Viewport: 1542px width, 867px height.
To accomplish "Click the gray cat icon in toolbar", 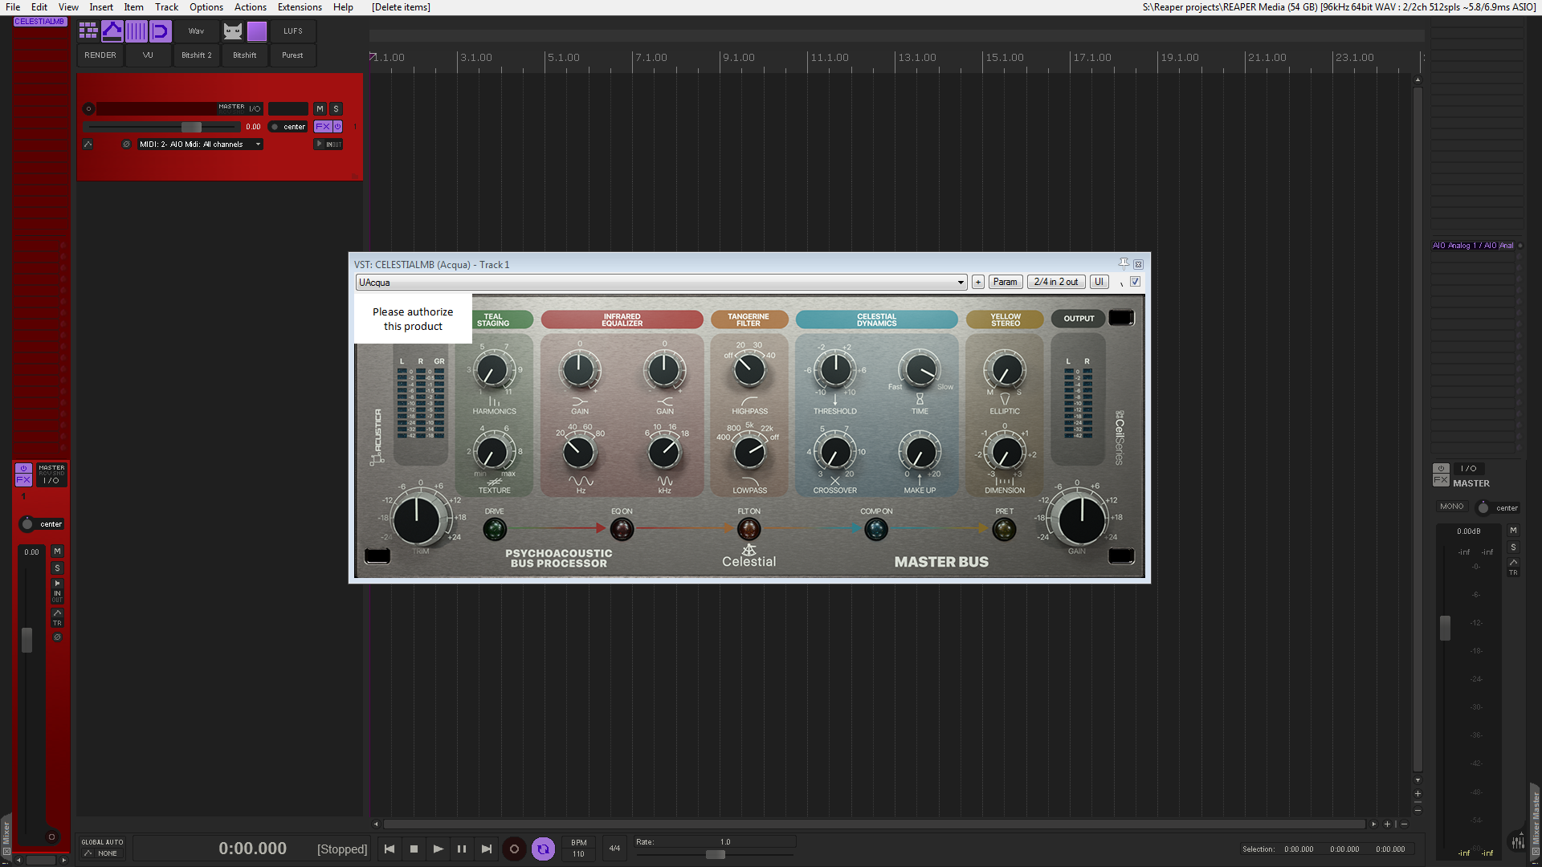I will [x=232, y=31].
